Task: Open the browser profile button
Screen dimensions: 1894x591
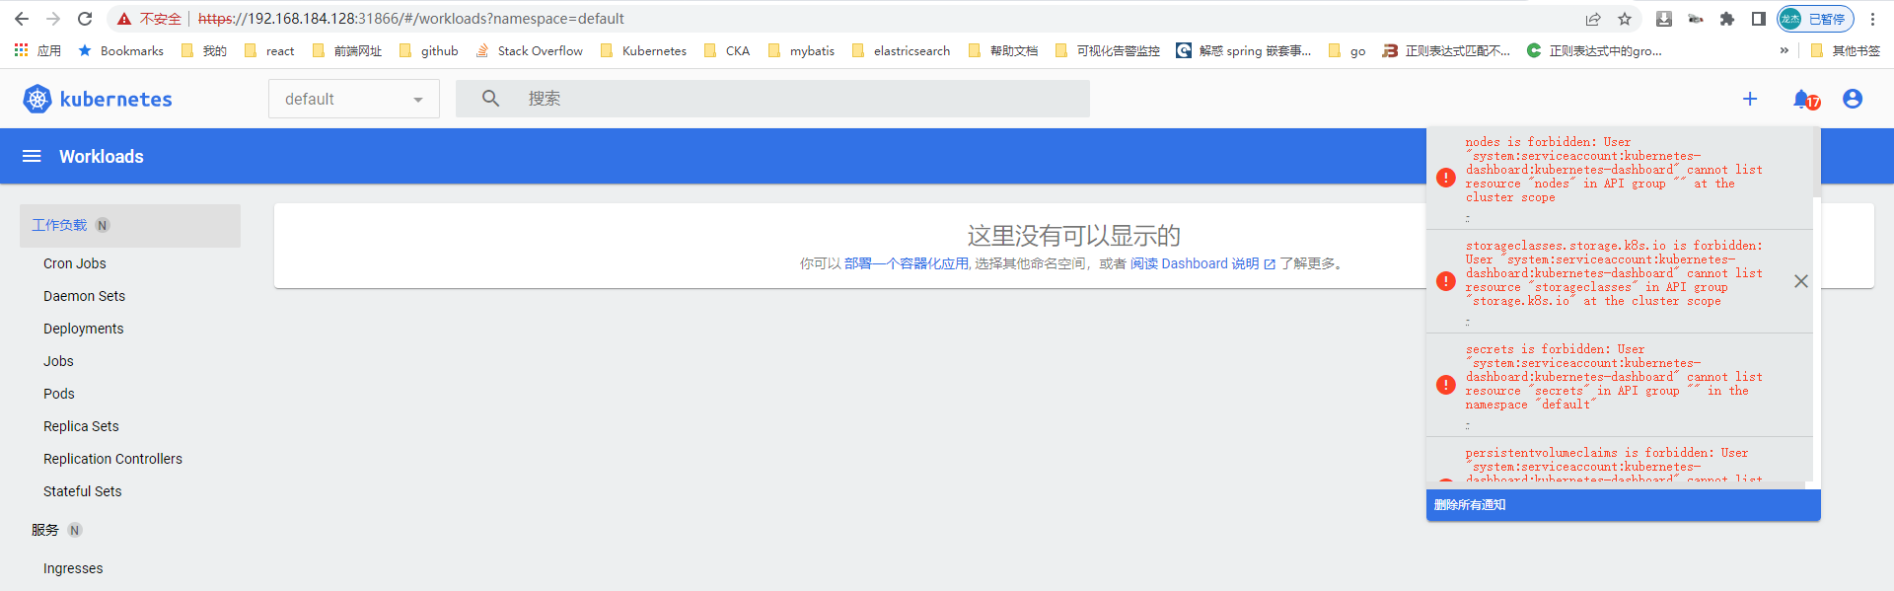Action: [1815, 19]
